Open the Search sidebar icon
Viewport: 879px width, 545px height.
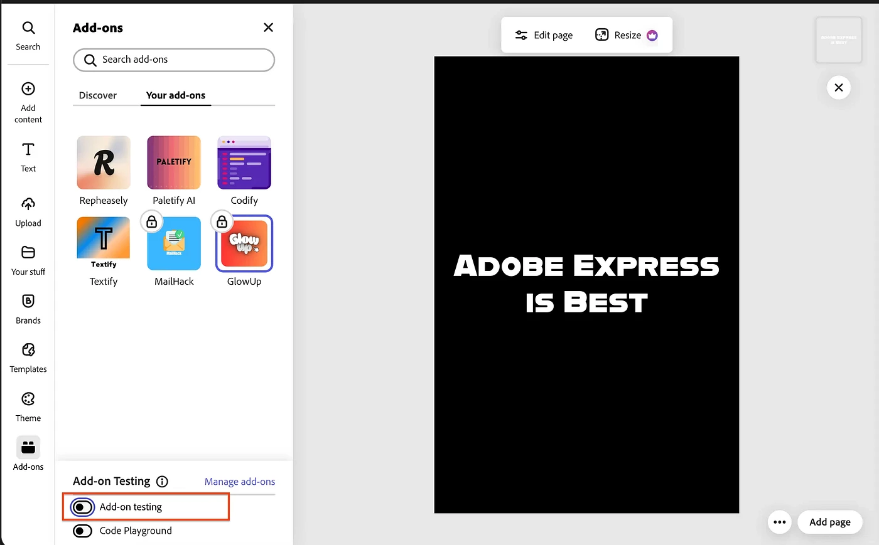[28, 36]
